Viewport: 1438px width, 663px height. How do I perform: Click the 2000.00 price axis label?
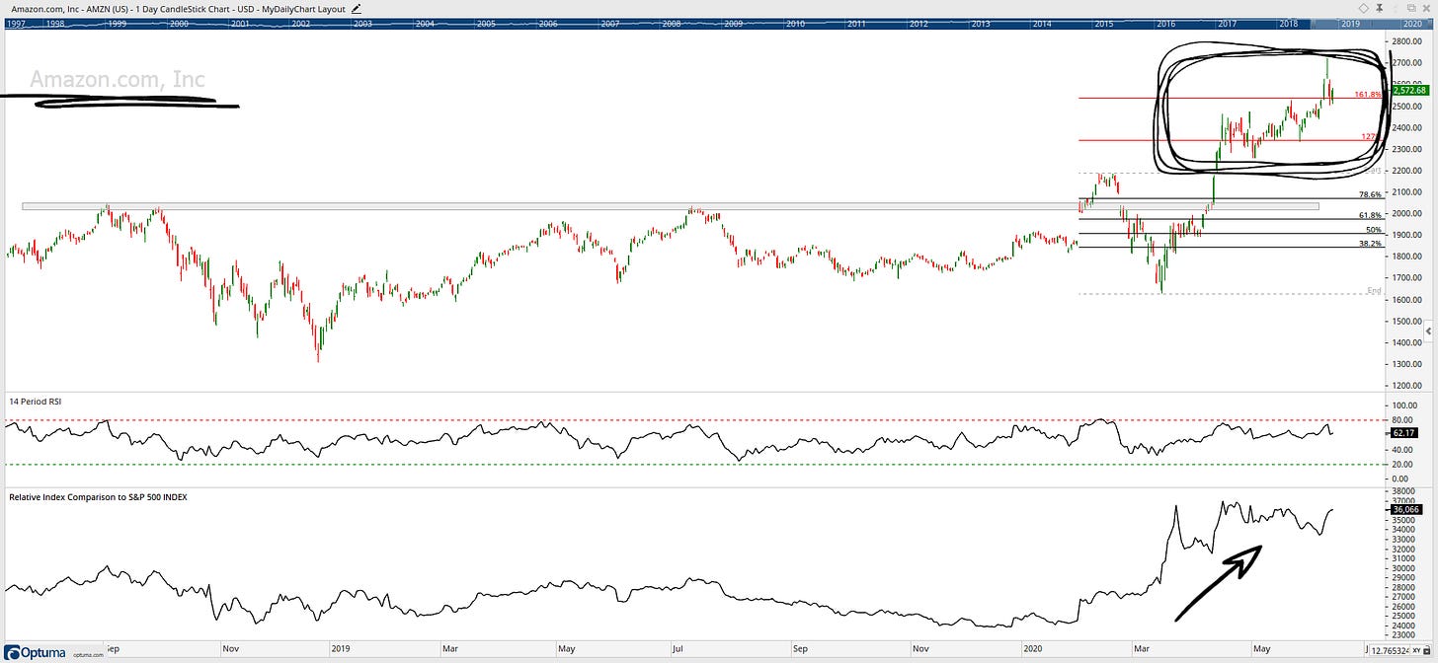coord(1407,213)
